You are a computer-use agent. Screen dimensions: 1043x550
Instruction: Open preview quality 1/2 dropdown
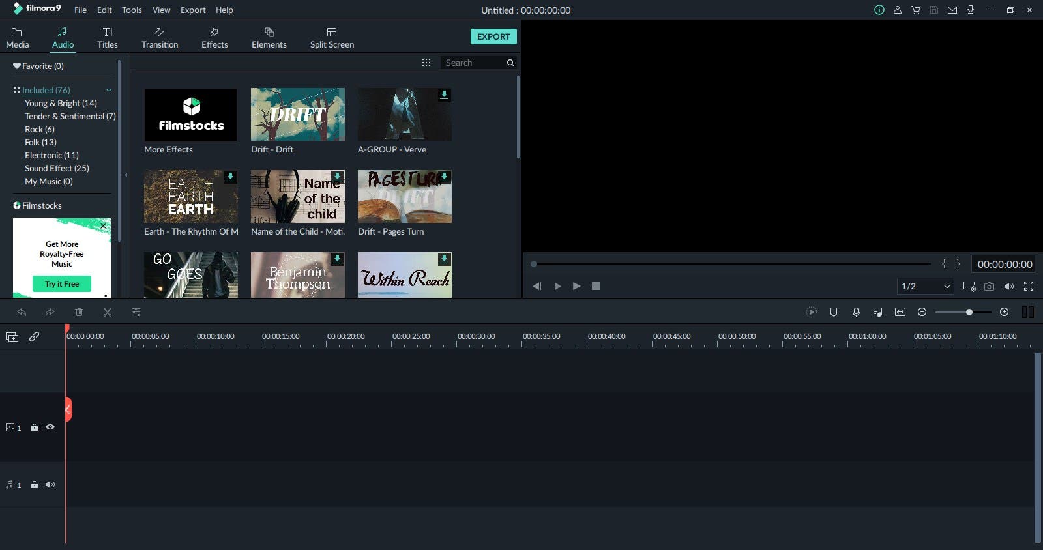pos(926,286)
